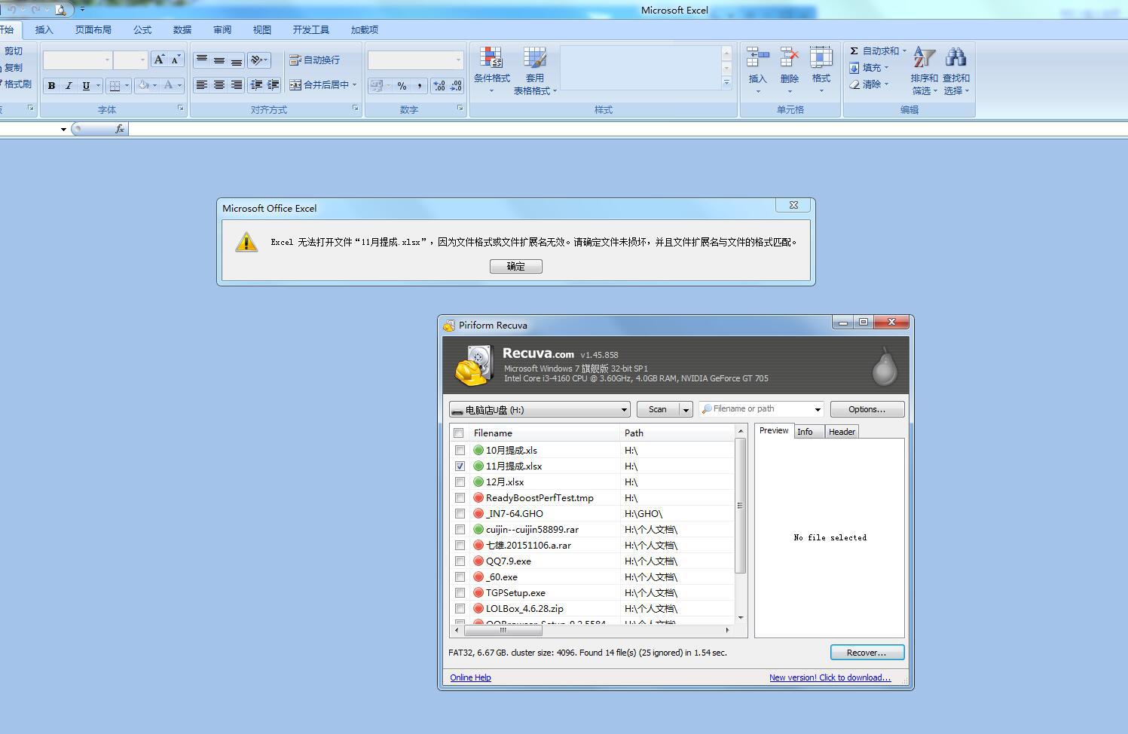Open the number format dropdown
The width and height of the screenshot is (1128, 734).
457,60
